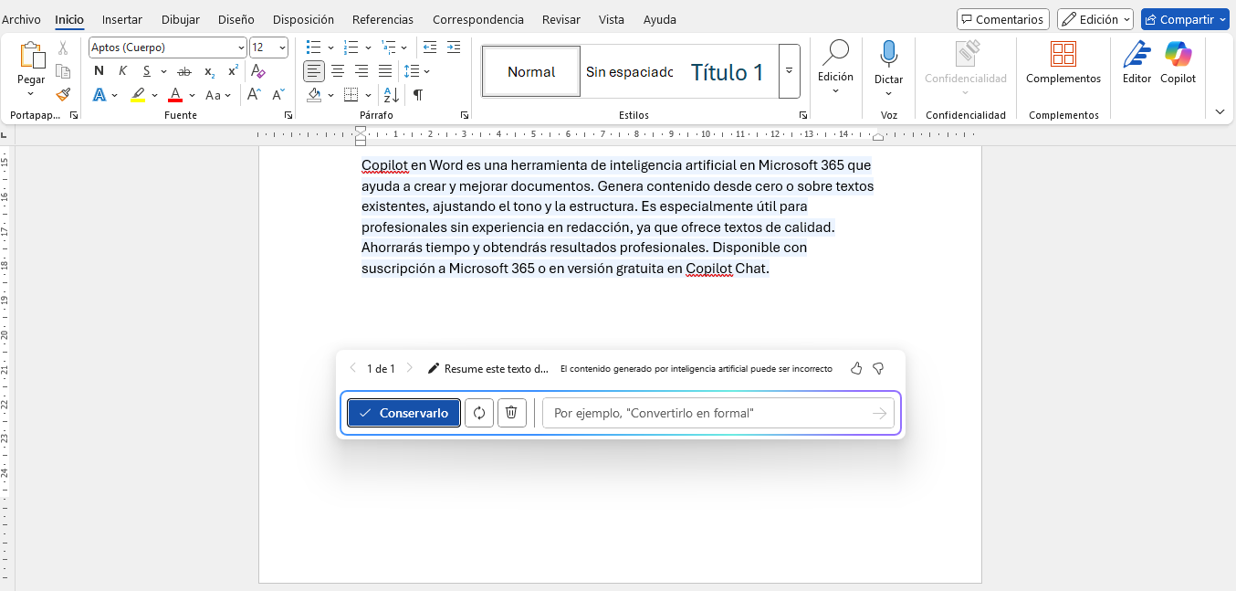Open the borders dropdown arrow
Viewport: 1236px width, 591px height.
368,94
